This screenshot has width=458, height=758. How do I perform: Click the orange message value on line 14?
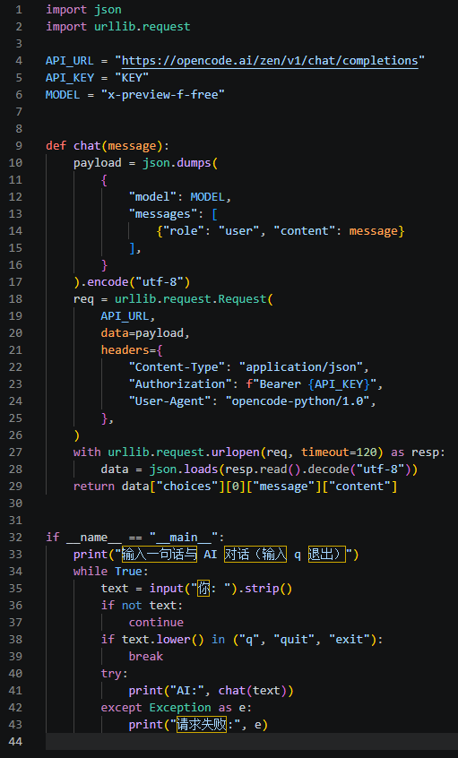374,230
